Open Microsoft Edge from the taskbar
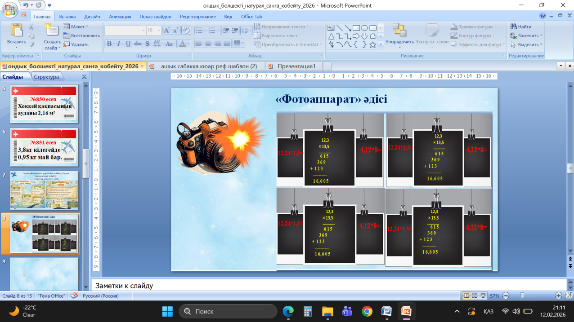 pos(288,311)
